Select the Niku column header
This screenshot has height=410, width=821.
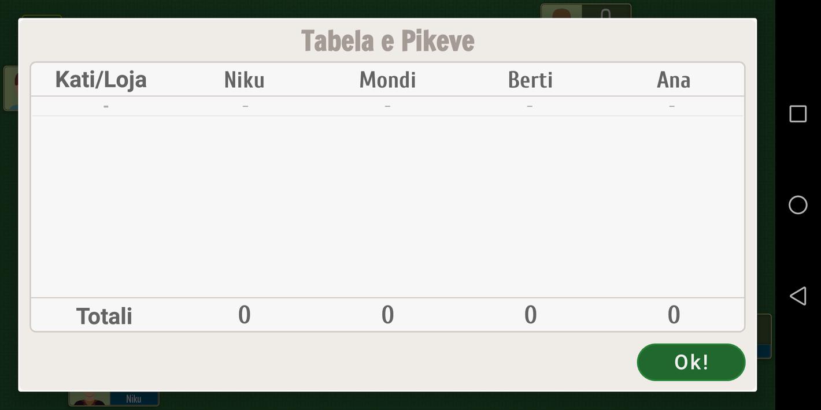pos(244,80)
